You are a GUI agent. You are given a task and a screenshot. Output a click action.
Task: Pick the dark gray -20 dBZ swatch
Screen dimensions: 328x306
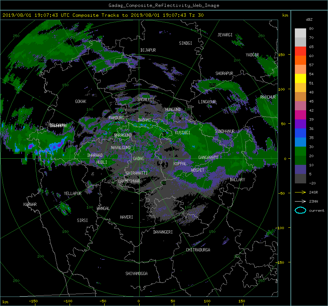[x=300, y=179]
